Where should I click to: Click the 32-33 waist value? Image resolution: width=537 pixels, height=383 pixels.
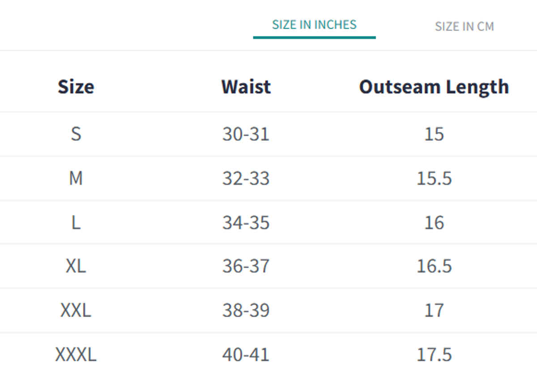click(x=246, y=178)
